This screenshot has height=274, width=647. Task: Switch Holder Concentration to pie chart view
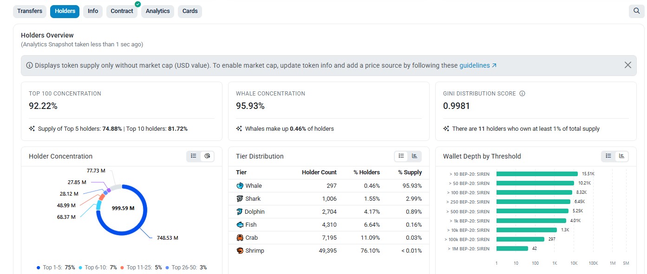(207, 156)
